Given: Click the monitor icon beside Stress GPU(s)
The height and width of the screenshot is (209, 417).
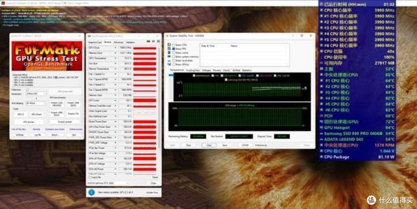Looking at the screenshot, I should click(169, 64).
